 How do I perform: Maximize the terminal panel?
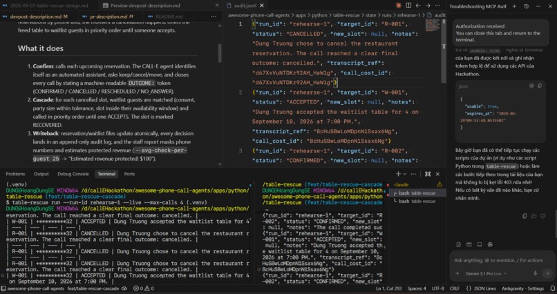pyautogui.click(x=428, y=174)
